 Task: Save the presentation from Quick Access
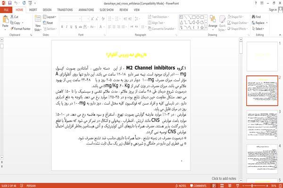tap(10, 3)
